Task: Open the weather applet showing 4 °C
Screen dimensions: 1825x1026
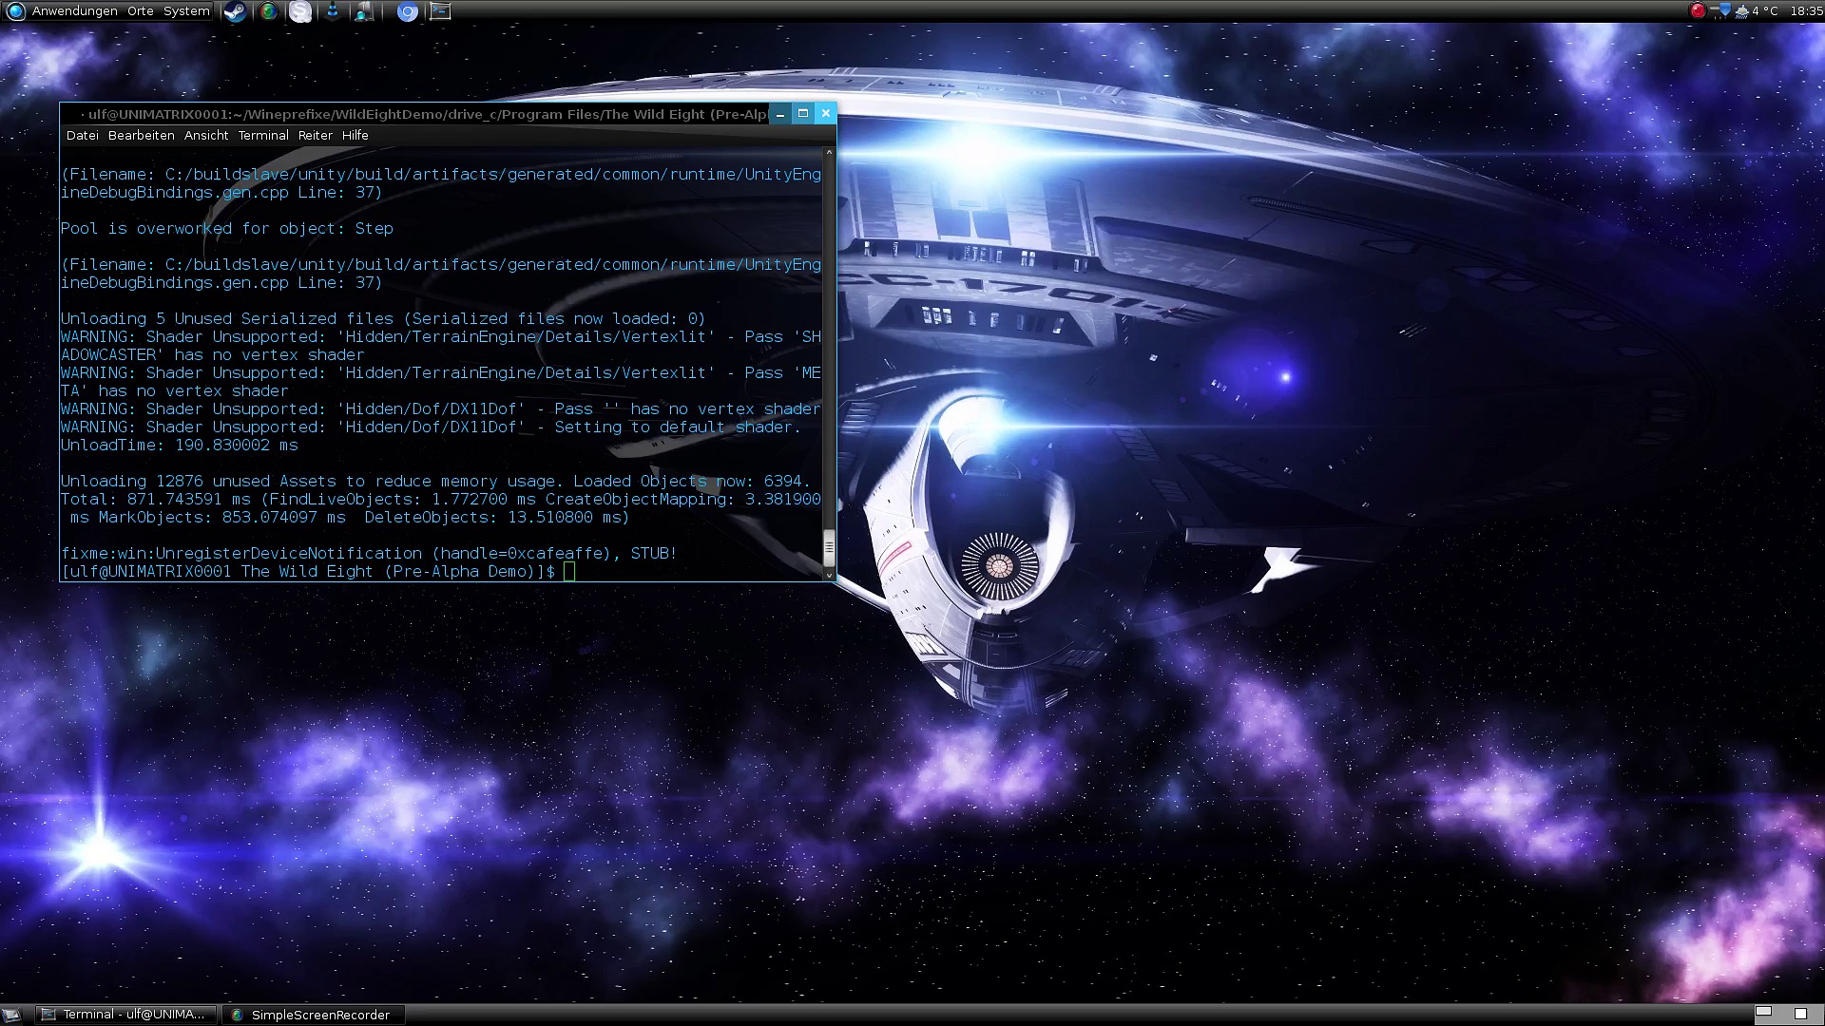Action: pos(1757,10)
